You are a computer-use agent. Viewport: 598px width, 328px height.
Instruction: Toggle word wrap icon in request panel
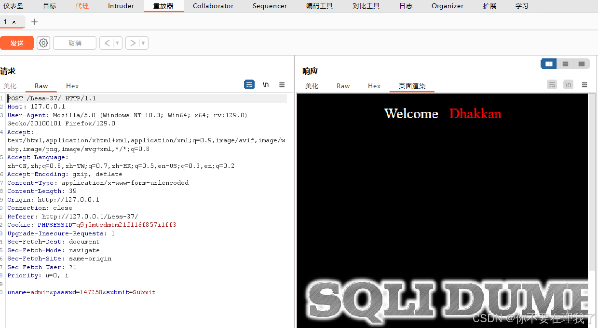tap(249, 85)
